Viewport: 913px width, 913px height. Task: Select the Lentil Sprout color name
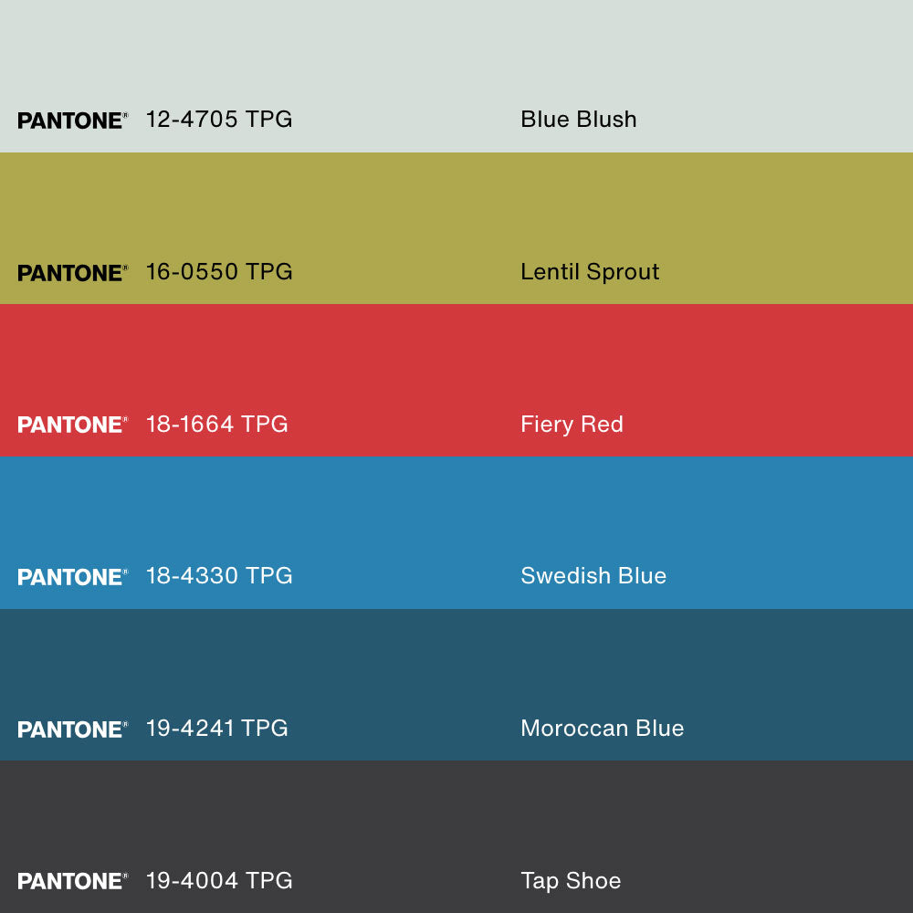[589, 272]
